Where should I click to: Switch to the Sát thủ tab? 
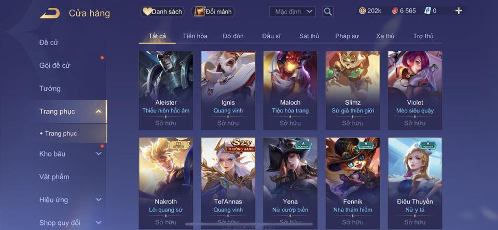(309, 36)
